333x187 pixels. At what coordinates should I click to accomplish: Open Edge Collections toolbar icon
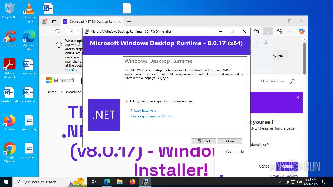pyautogui.click(x=257, y=31)
